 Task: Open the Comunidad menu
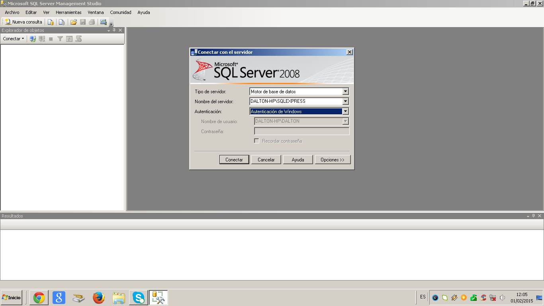[x=121, y=12]
